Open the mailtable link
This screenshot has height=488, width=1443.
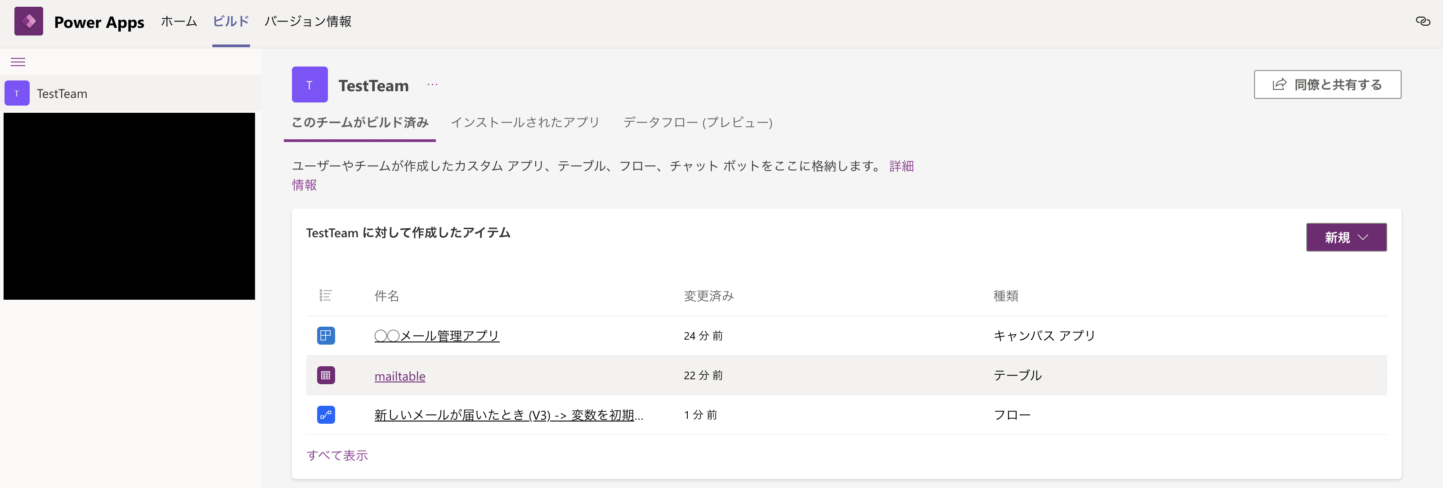399,376
